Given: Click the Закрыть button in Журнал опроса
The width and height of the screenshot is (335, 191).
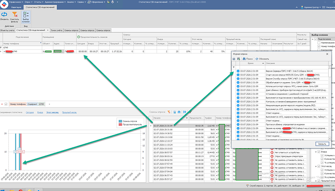Looking at the screenshot, I should point(322,144).
